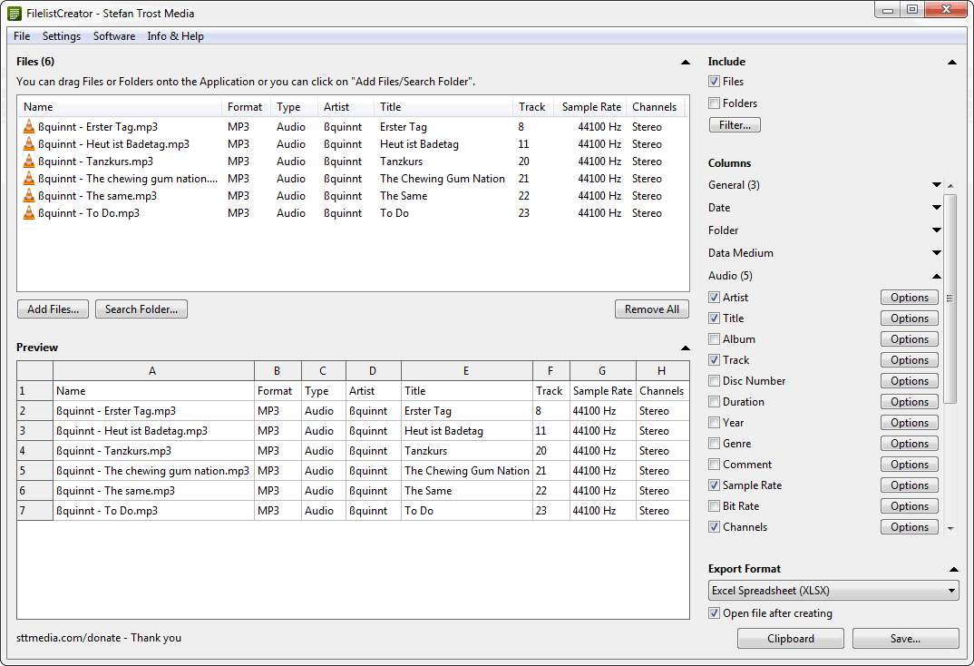Enable the Duration column checkbox
974x666 pixels.
pos(715,402)
